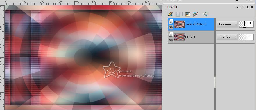Click the image link icon in Livelli toolbar
Image resolution: width=256 pixels, height=110 pixels.
coord(195,14)
